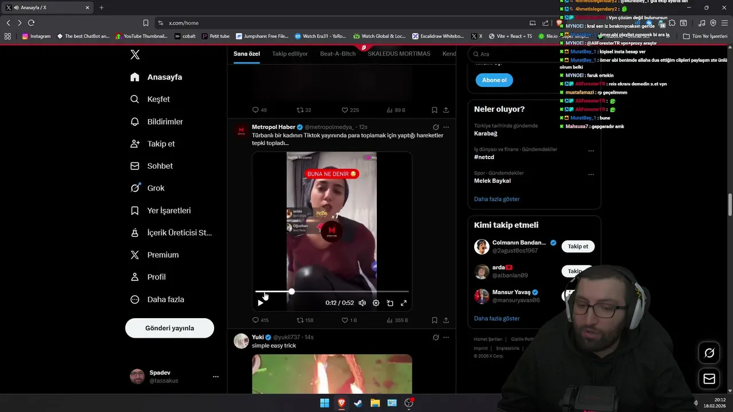Open new browser tab plus button
This screenshot has width=733, height=412.
[x=101, y=7]
